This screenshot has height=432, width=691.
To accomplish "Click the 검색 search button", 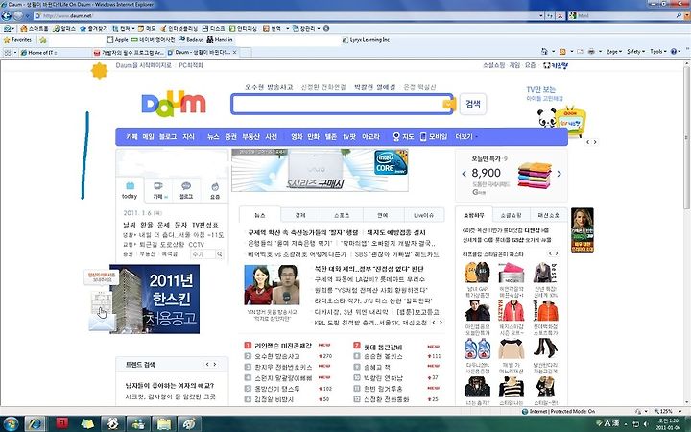I will pos(473,104).
